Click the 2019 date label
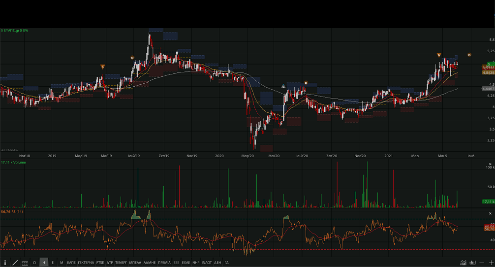The image size is (495, 267). (x=52, y=156)
